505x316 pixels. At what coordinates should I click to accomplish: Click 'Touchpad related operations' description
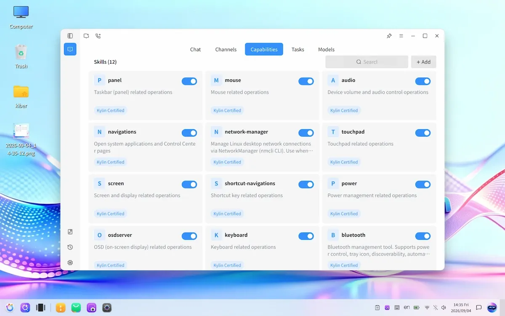point(361,144)
